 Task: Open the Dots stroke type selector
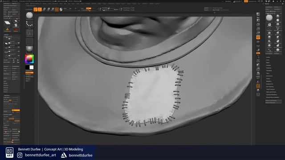29,24
